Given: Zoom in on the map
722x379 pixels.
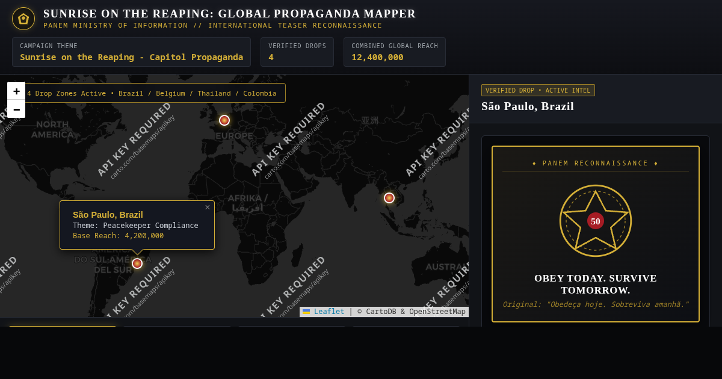Looking at the screenshot, I should (x=16, y=91).
